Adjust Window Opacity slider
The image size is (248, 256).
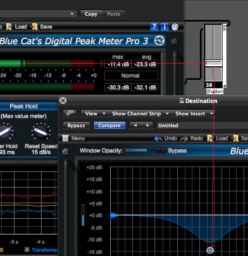[136, 150]
